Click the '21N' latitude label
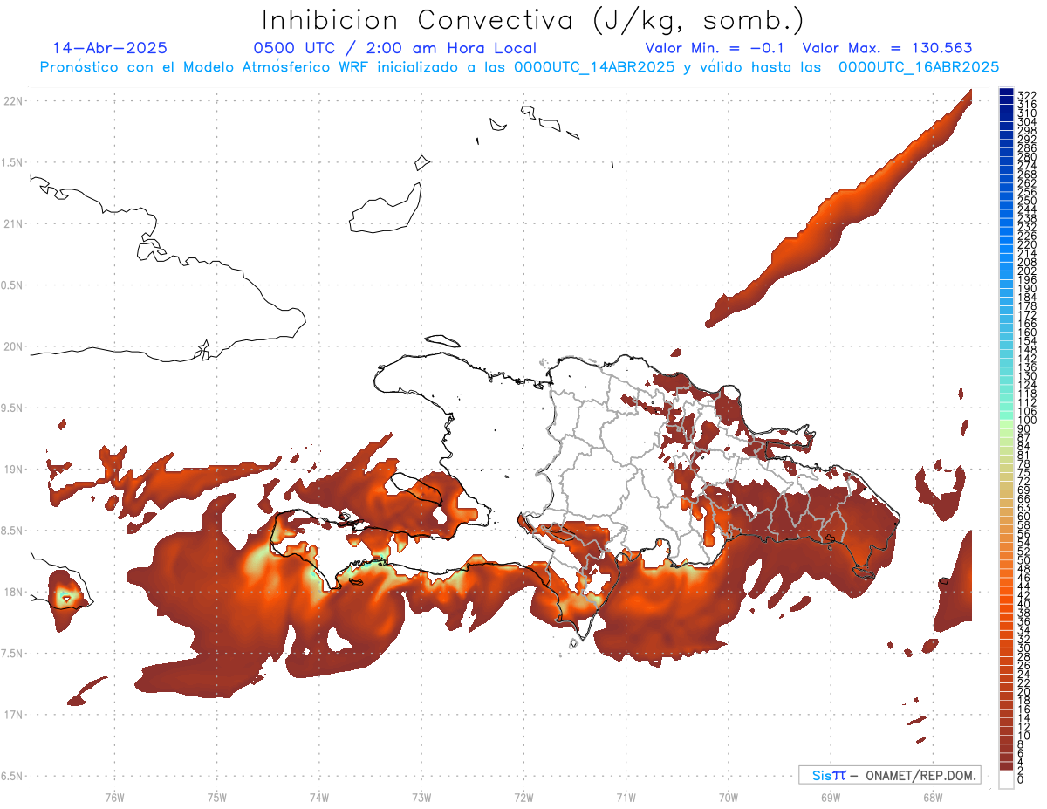The image size is (1047, 809). coord(13,223)
